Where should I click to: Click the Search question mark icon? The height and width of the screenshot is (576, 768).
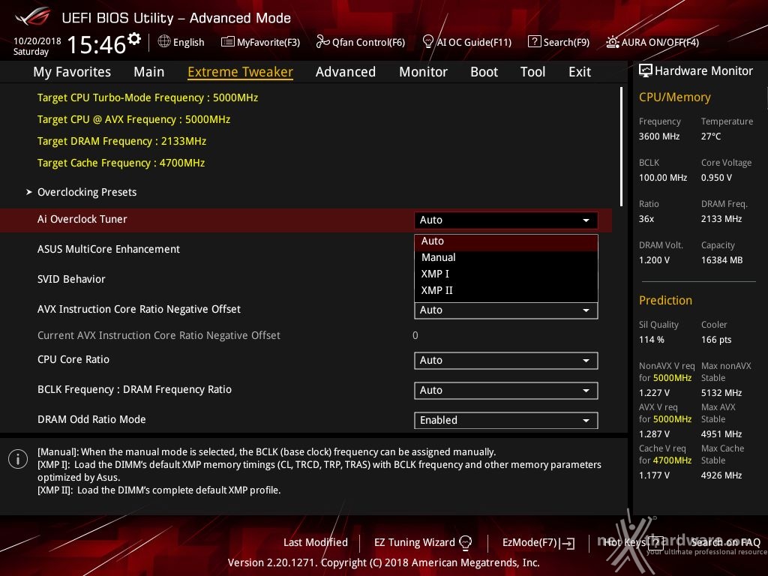(x=534, y=42)
